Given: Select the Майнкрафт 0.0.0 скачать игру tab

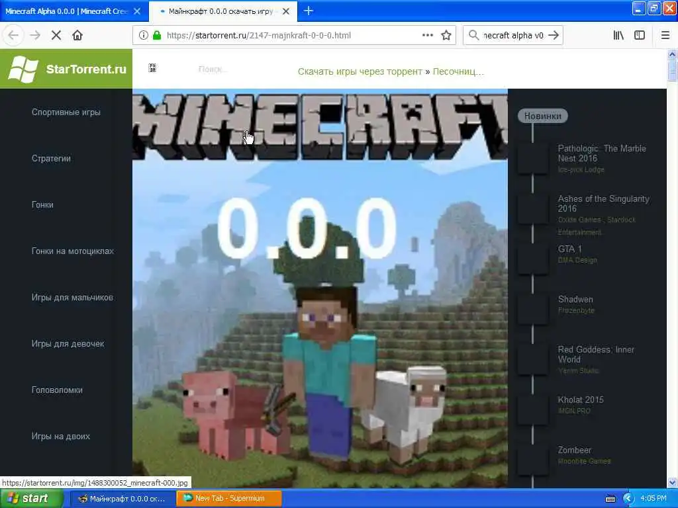Looking at the screenshot, I should point(220,11).
